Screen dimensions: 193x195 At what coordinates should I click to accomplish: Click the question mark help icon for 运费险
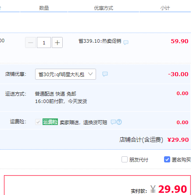coord(119,122)
